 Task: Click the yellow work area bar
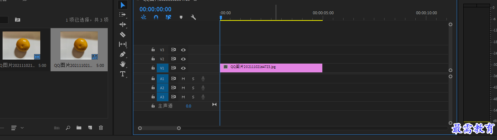[271, 20]
